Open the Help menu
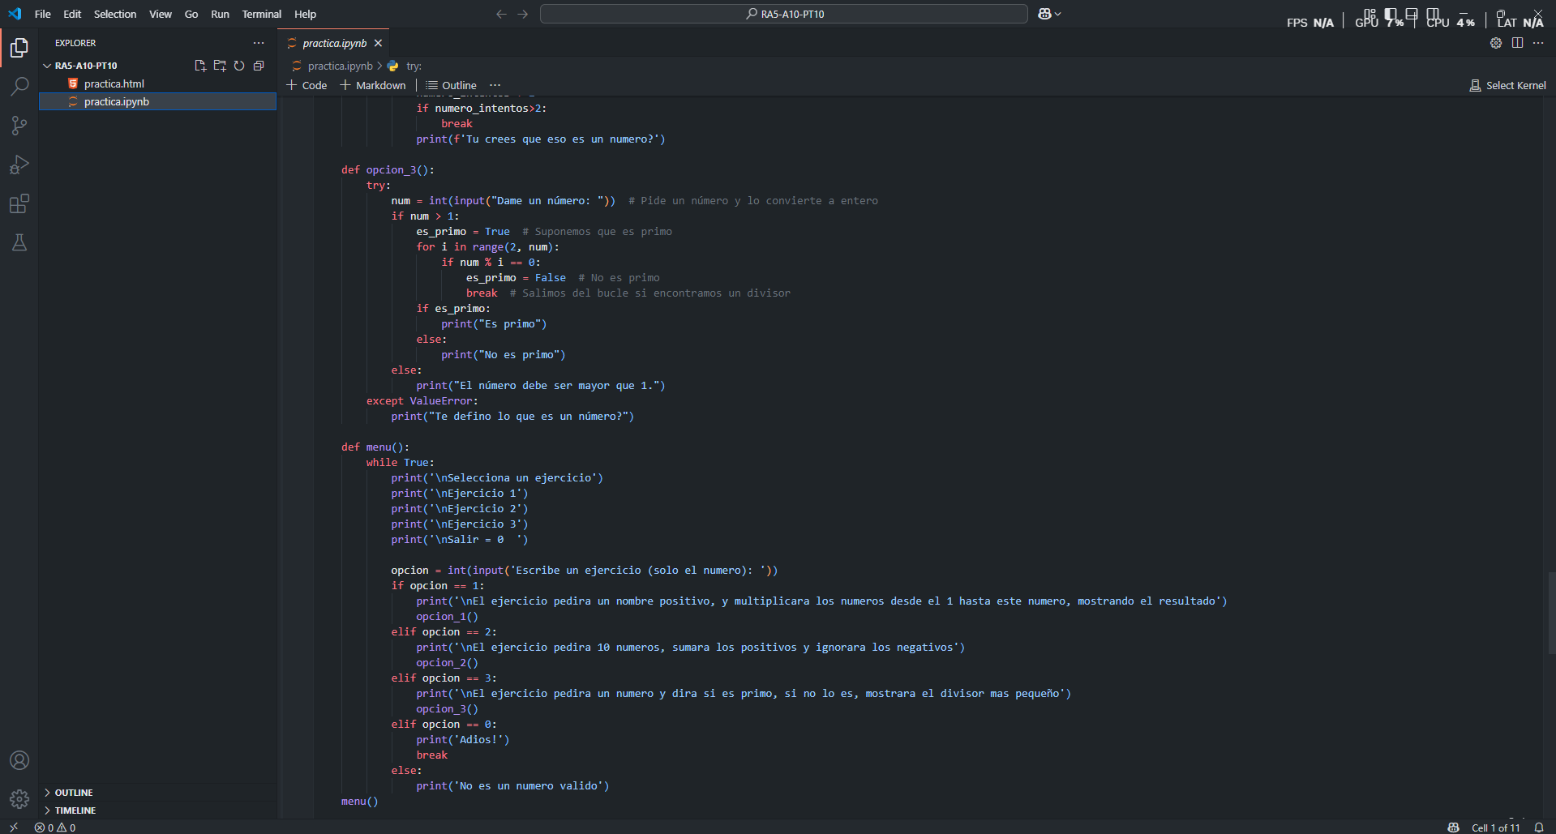Viewport: 1556px width, 834px height. point(306,14)
